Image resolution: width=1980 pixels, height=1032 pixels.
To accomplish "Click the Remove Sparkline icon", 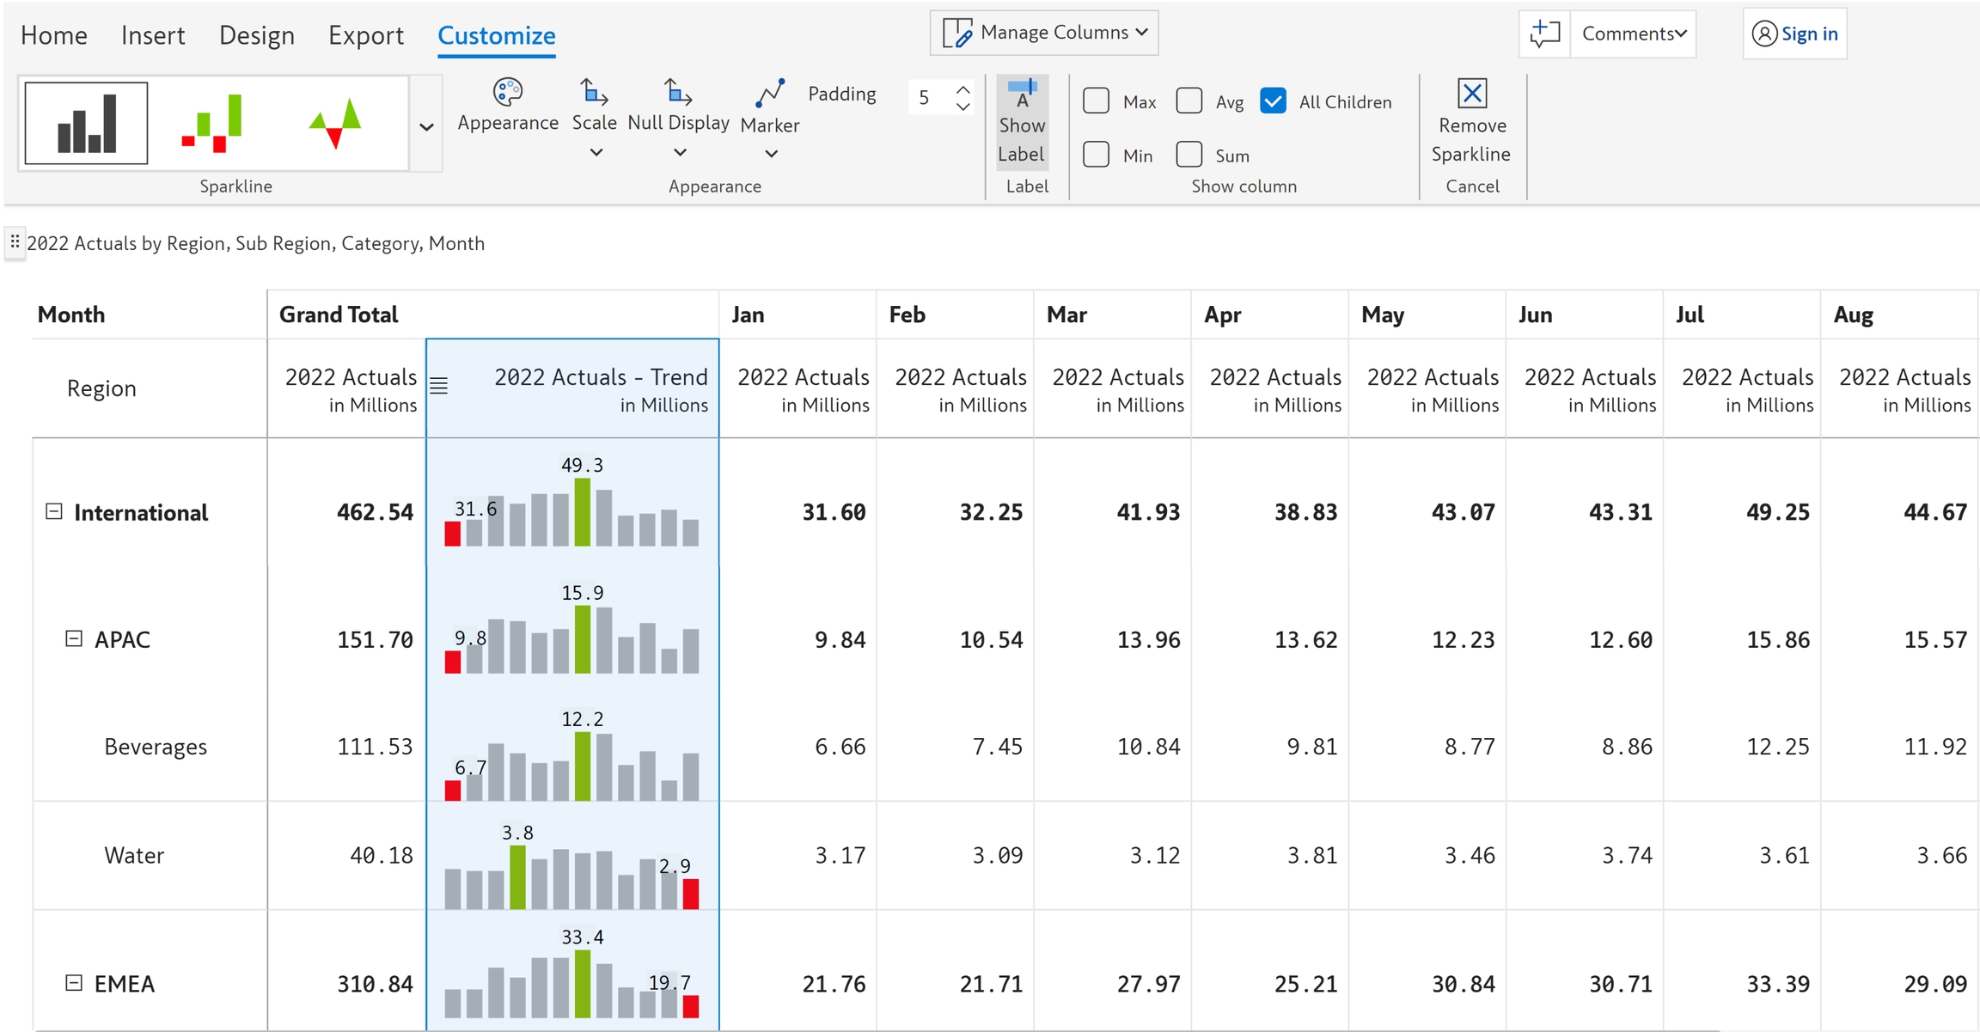I will pos(1472,93).
